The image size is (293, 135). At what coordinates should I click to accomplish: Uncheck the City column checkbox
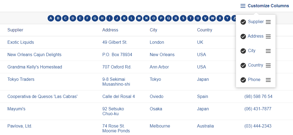[243, 51]
